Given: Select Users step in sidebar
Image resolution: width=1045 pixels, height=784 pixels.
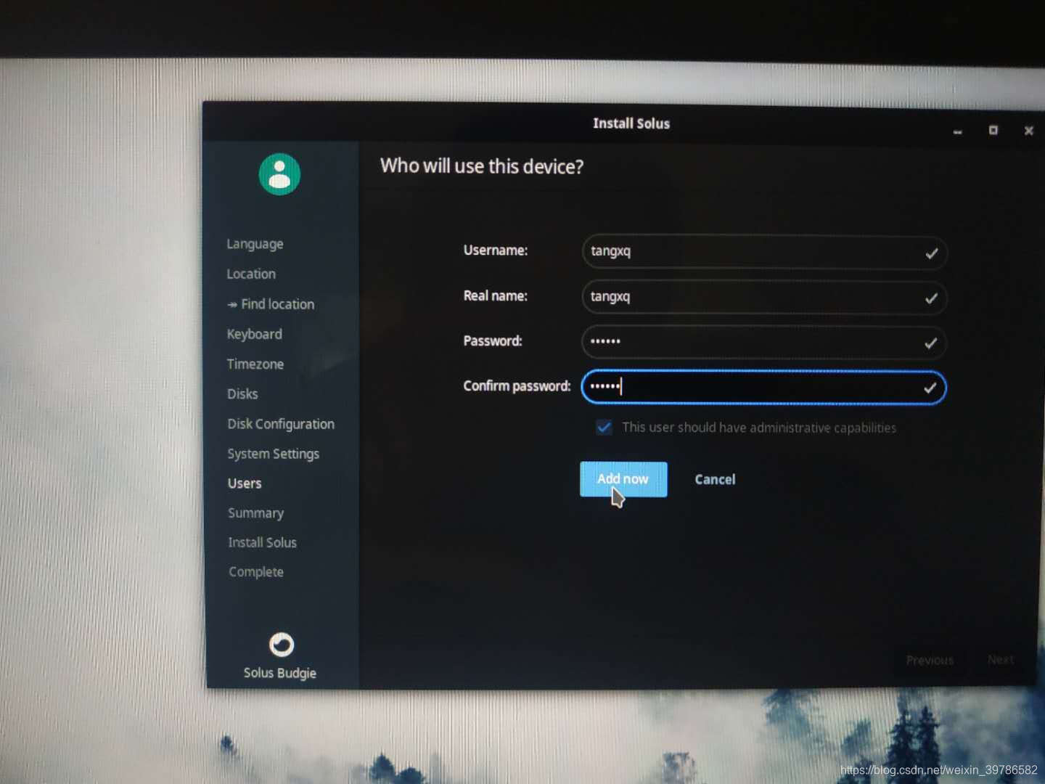Looking at the screenshot, I should click(245, 483).
